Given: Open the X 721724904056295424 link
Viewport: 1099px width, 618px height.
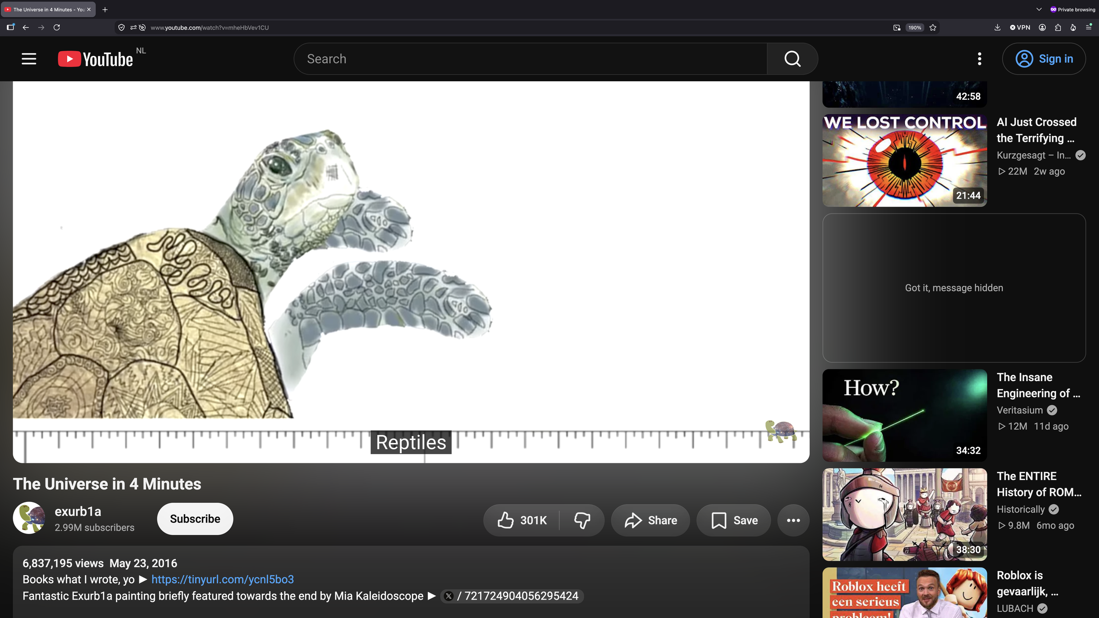Looking at the screenshot, I should [x=512, y=596].
